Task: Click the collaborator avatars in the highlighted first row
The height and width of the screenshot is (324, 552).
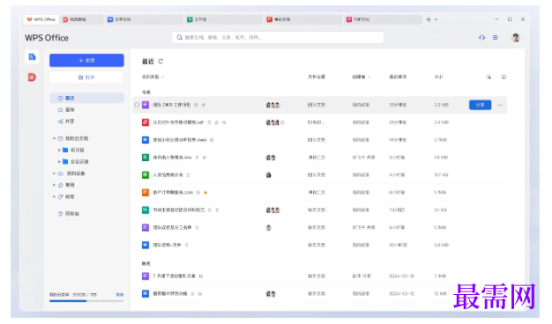Action: (x=272, y=105)
